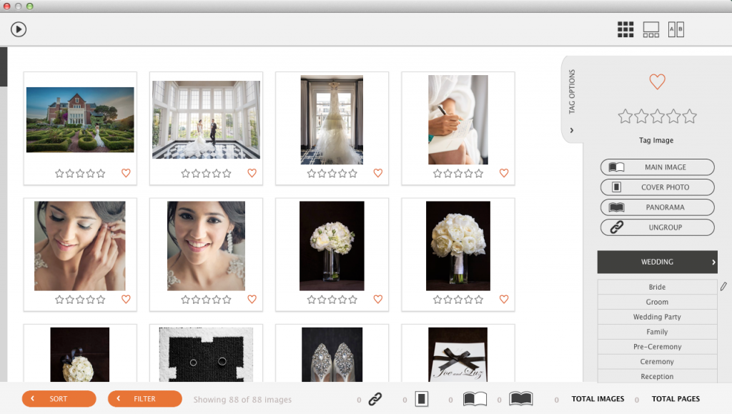The width and height of the screenshot is (732, 414).
Task: Collapse the Tag Options side panel
Action: [572, 130]
